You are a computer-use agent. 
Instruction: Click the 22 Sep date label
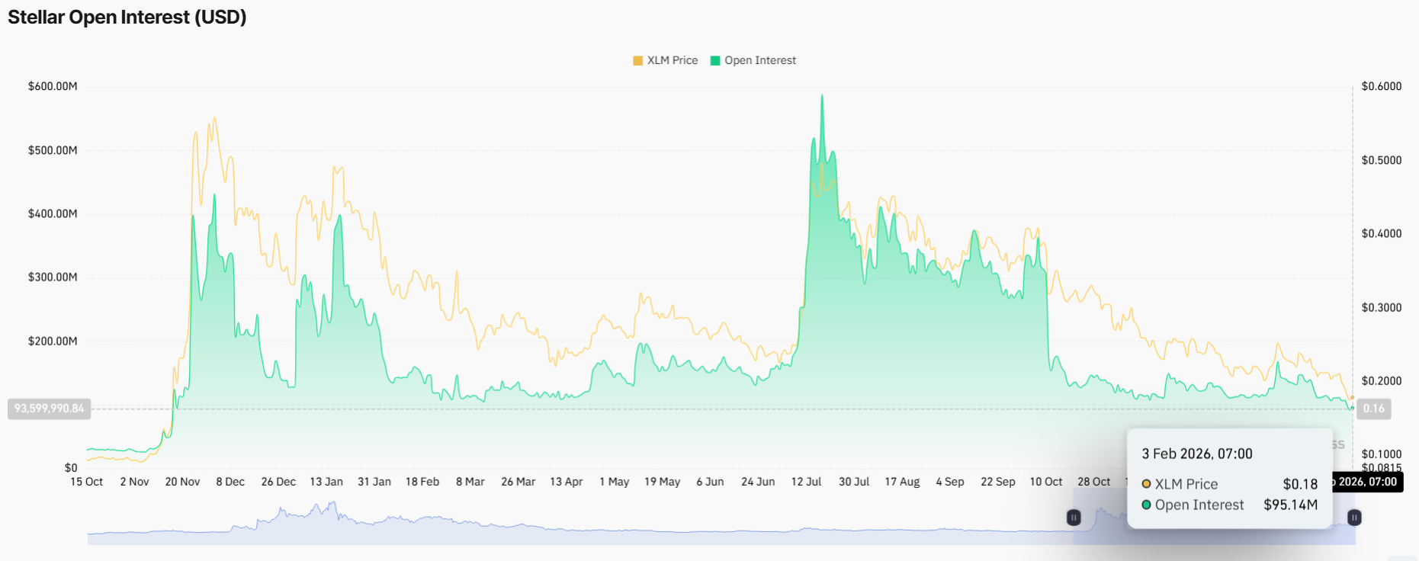pyautogui.click(x=998, y=482)
